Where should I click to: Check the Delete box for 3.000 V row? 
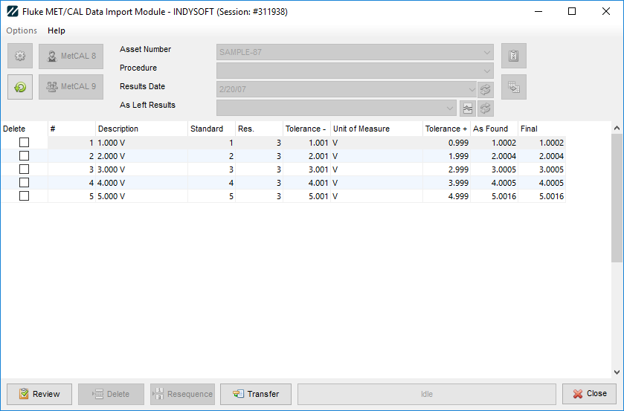pos(24,169)
